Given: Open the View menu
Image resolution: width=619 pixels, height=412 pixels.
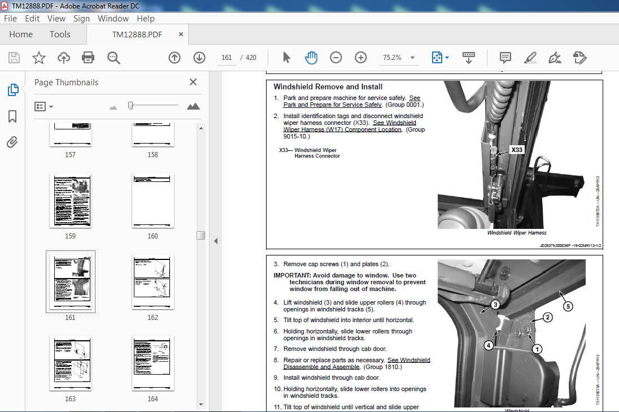Looking at the screenshot, I should [56, 19].
